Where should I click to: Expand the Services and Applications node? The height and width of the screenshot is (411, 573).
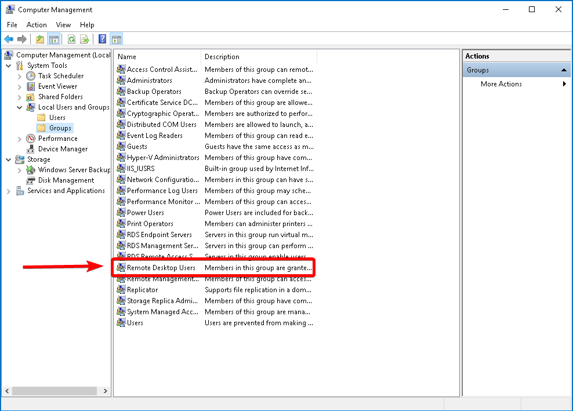pyautogui.click(x=8, y=191)
